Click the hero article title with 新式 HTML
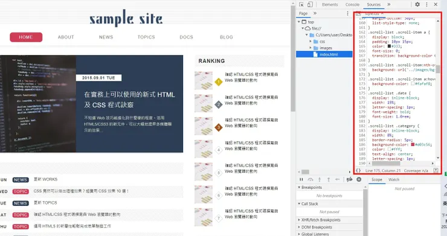This screenshot has height=236, width=447. [129, 100]
